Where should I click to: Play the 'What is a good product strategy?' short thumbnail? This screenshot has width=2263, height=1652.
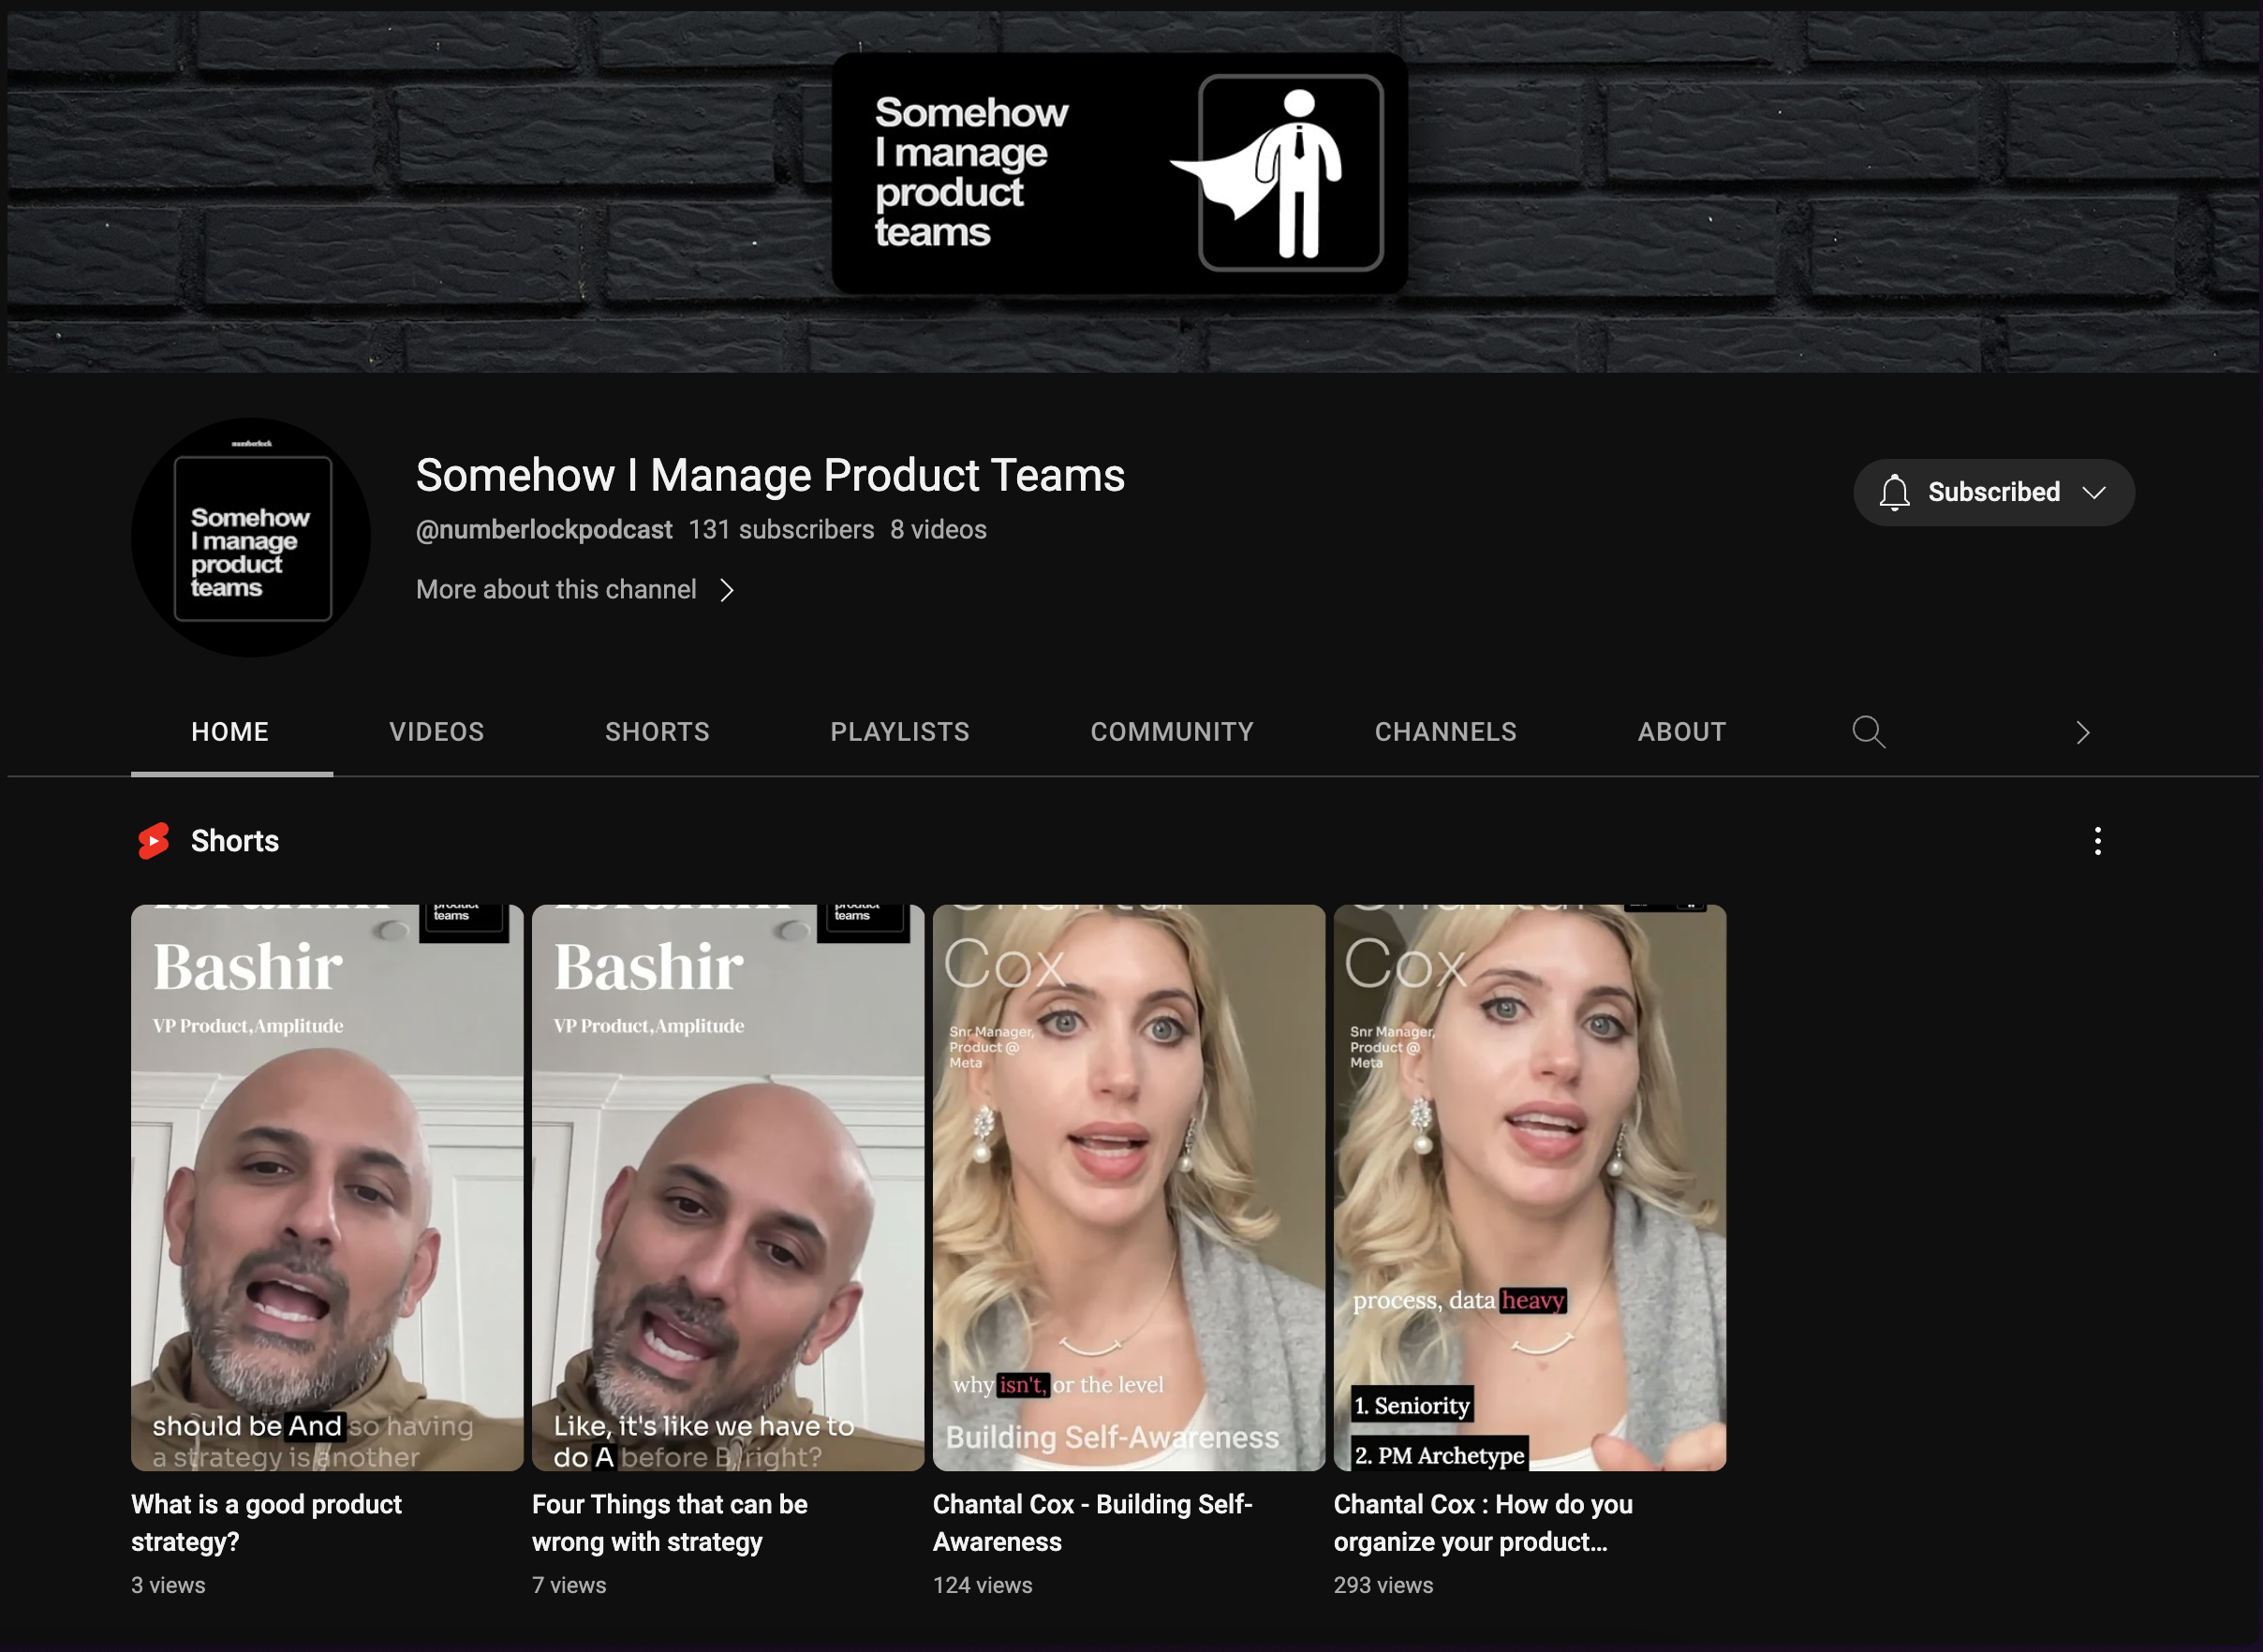click(x=327, y=1187)
